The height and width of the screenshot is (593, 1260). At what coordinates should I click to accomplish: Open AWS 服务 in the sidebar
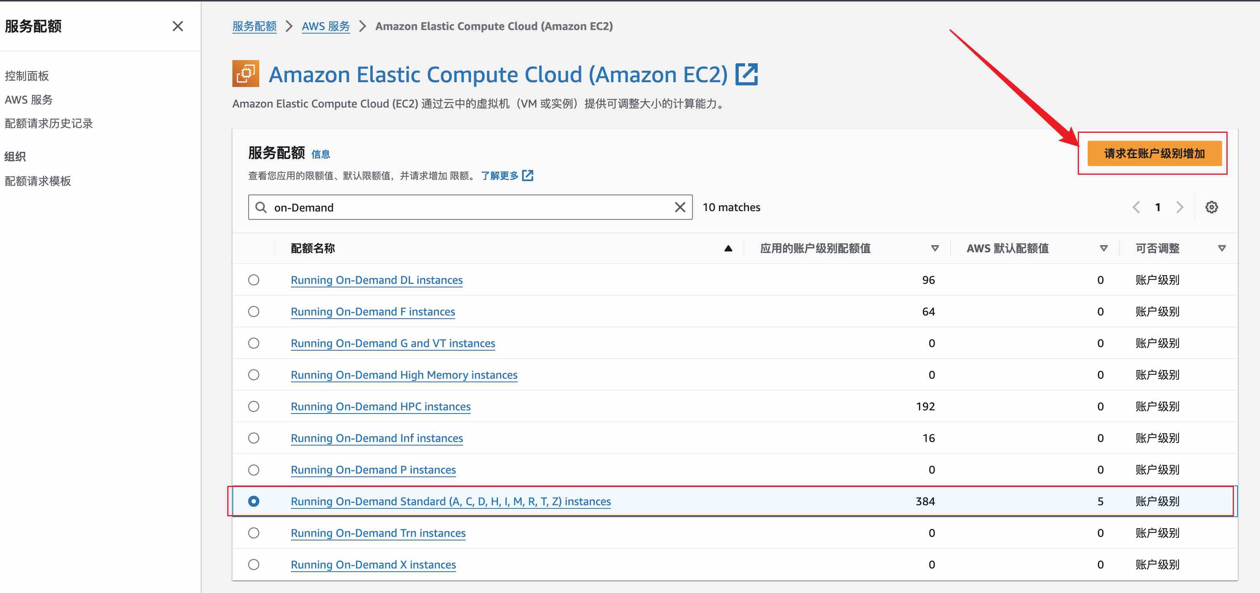29,99
